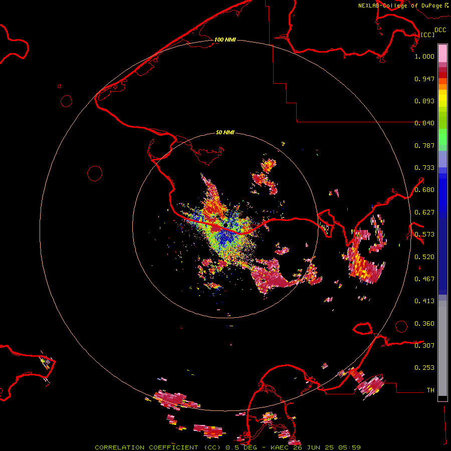Click the 0.733 legend value
This screenshot has width=451, height=451.
(x=424, y=168)
